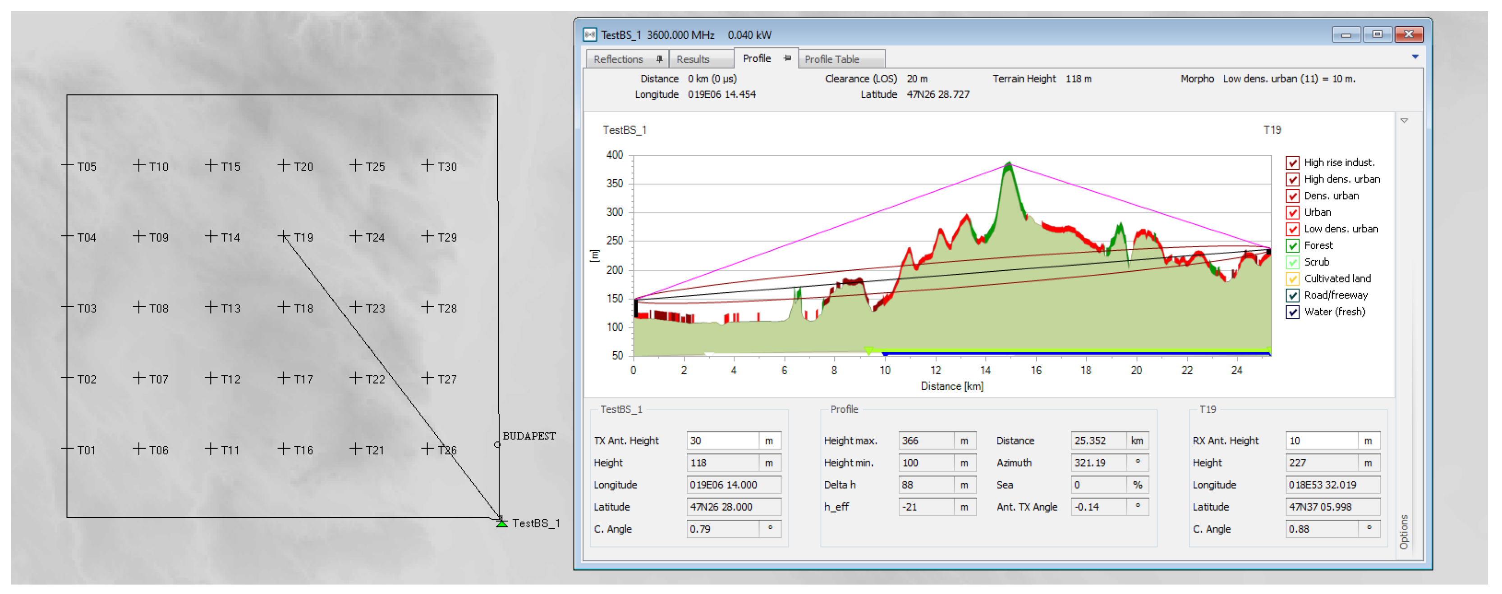
Task: Click the BUDAPEST city circle marker
Action: [x=497, y=445]
